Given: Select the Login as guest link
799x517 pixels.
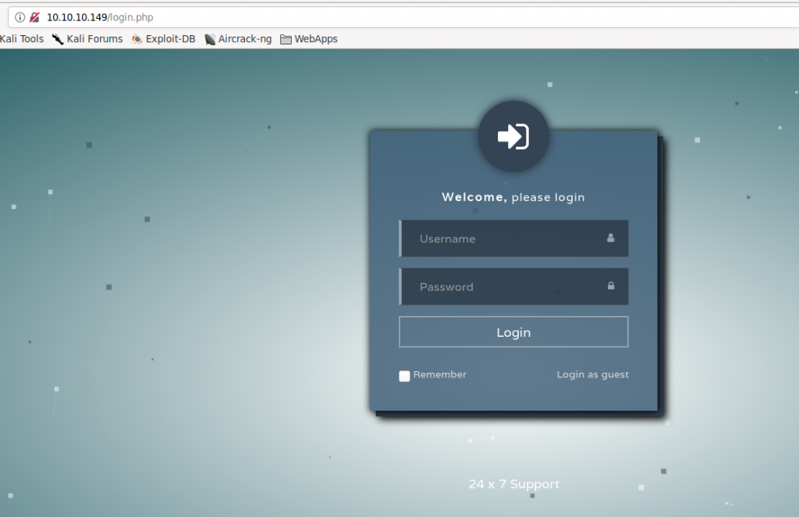Looking at the screenshot, I should pos(592,374).
